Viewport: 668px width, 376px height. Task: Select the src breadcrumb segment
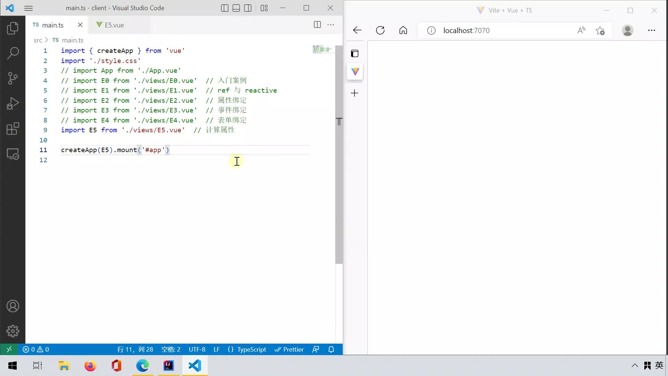coord(38,40)
